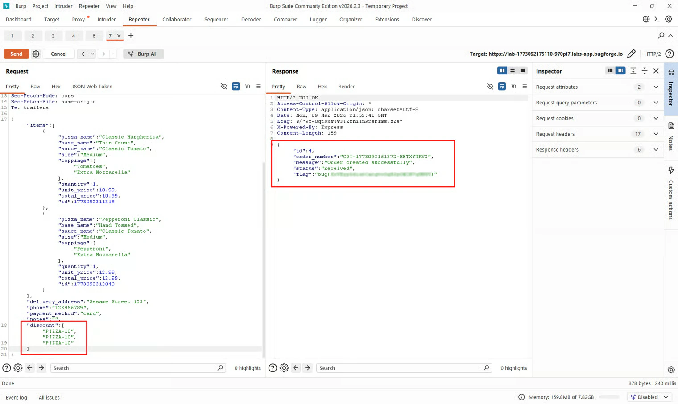Open the history back dropdown arrow
The width and height of the screenshot is (678, 404).
(92, 54)
